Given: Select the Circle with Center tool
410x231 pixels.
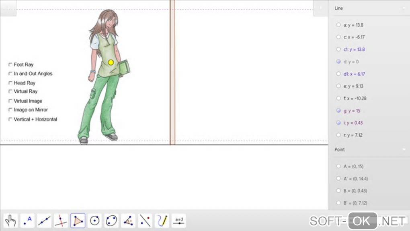Looking at the screenshot, I should coord(94,221).
